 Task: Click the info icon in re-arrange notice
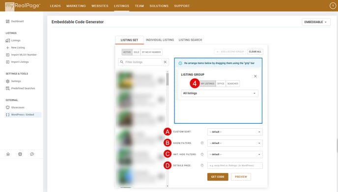(x=180, y=63)
